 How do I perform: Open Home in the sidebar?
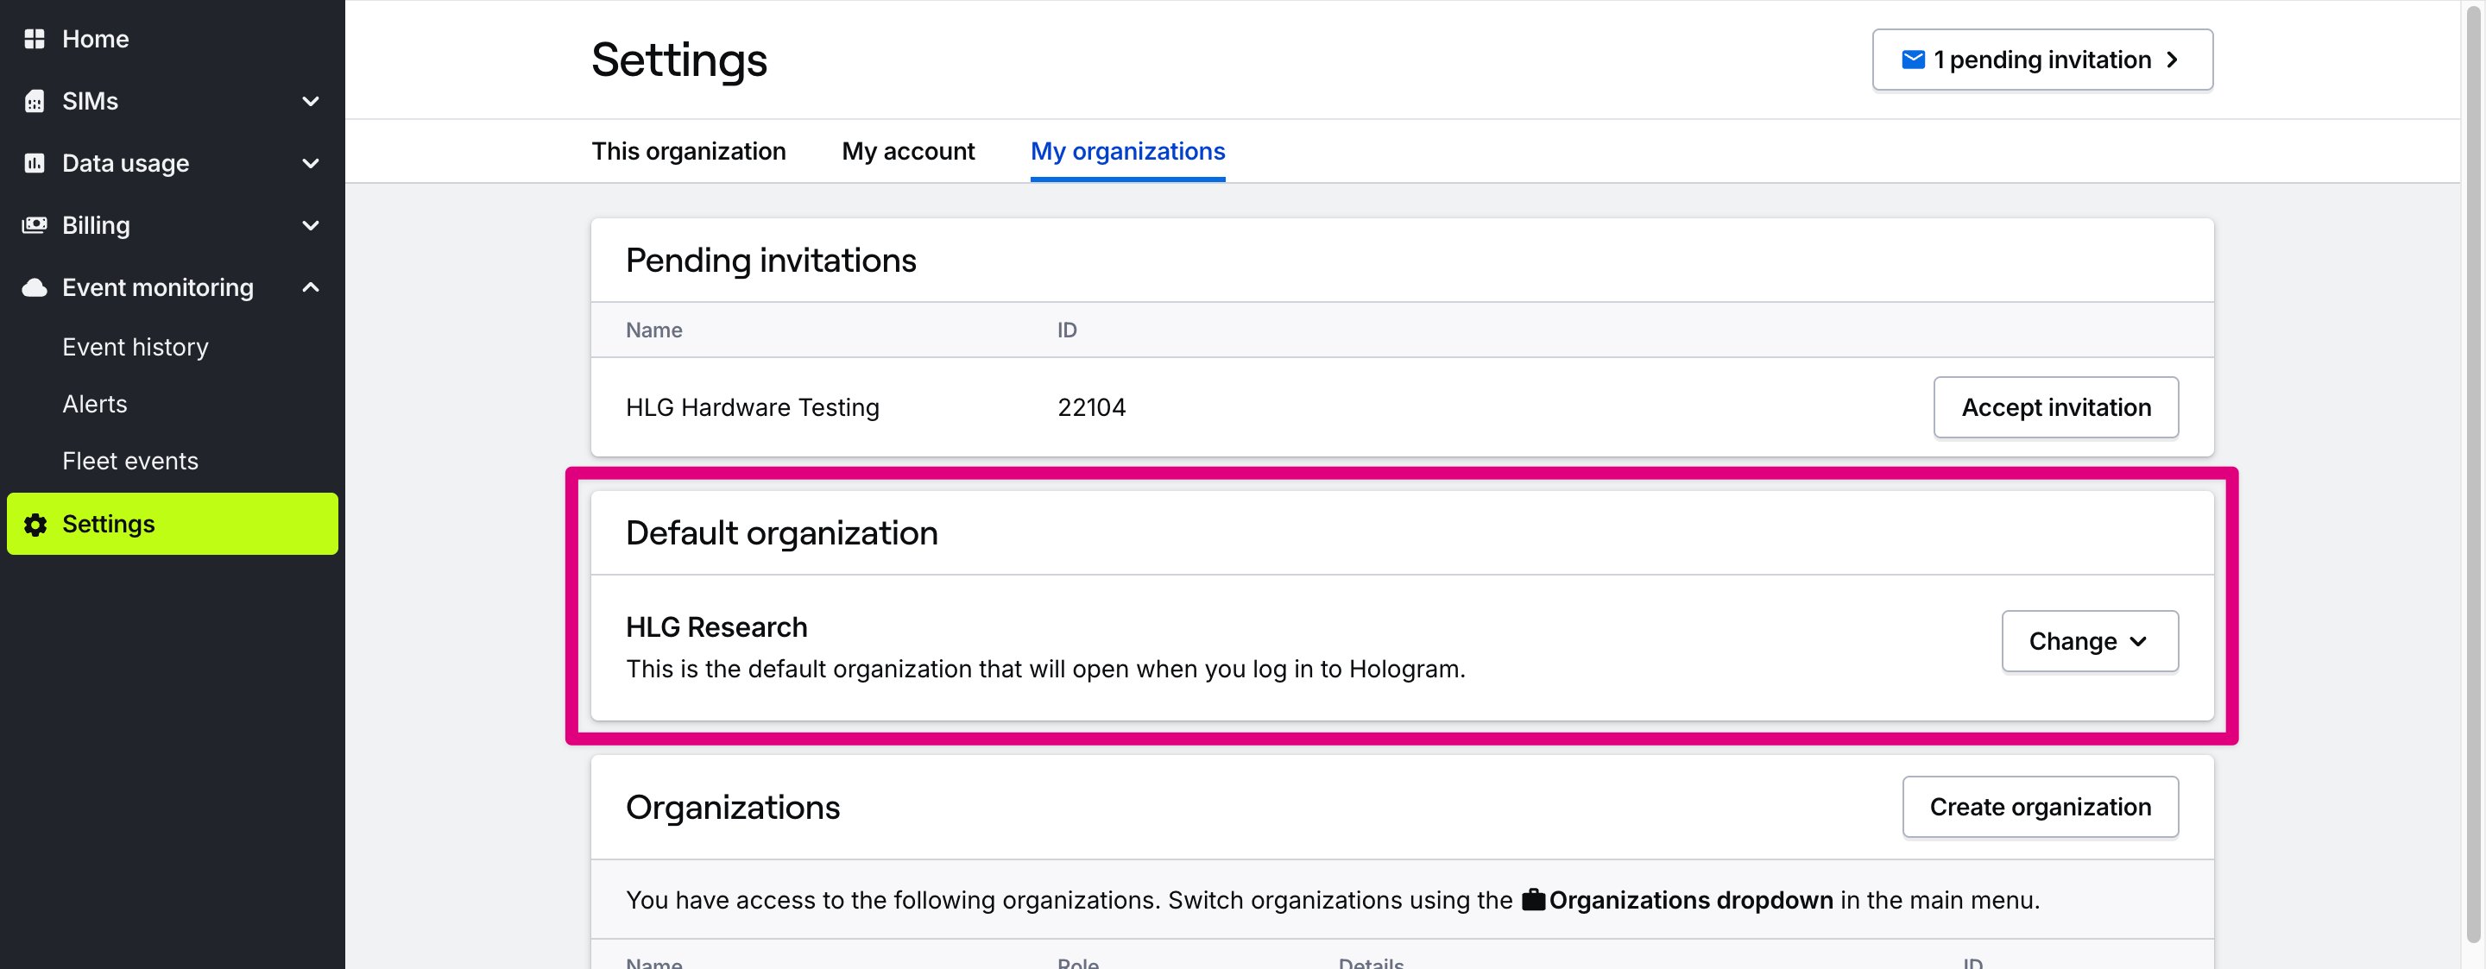(96, 39)
